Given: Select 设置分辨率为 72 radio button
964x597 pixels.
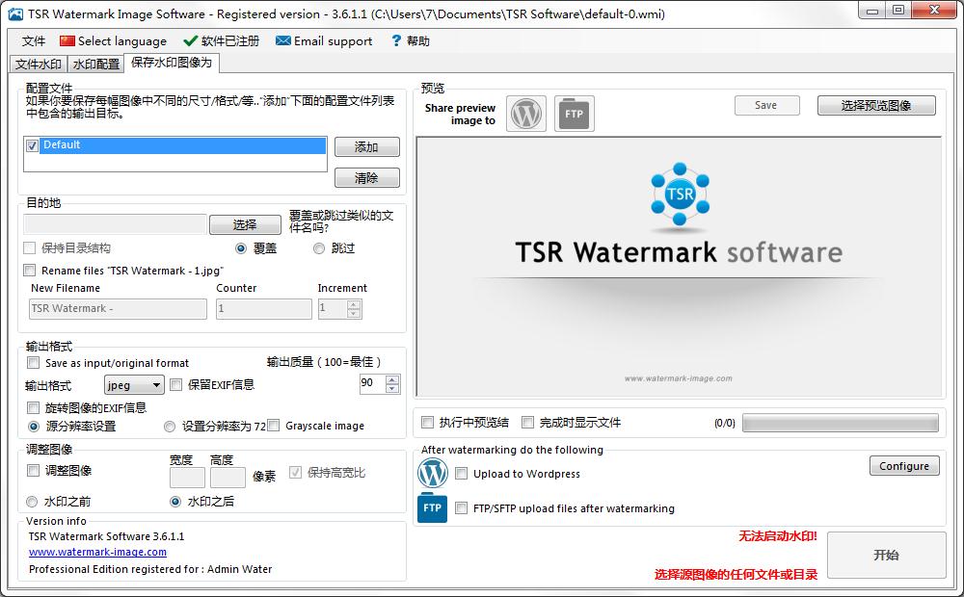Looking at the screenshot, I should tap(170, 427).
